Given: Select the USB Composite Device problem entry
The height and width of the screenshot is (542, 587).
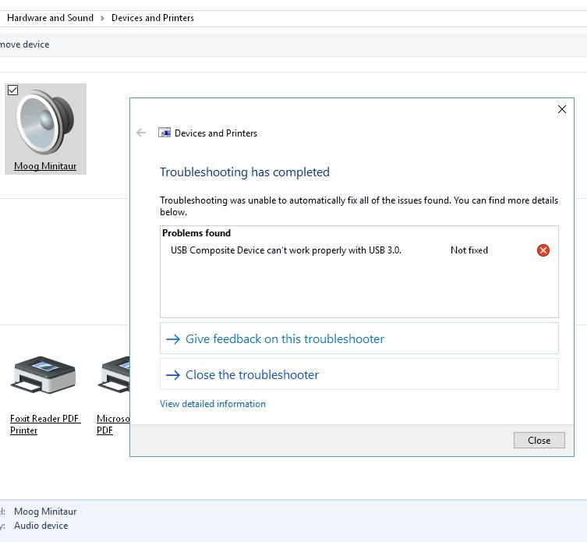Looking at the screenshot, I should (x=286, y=250).
